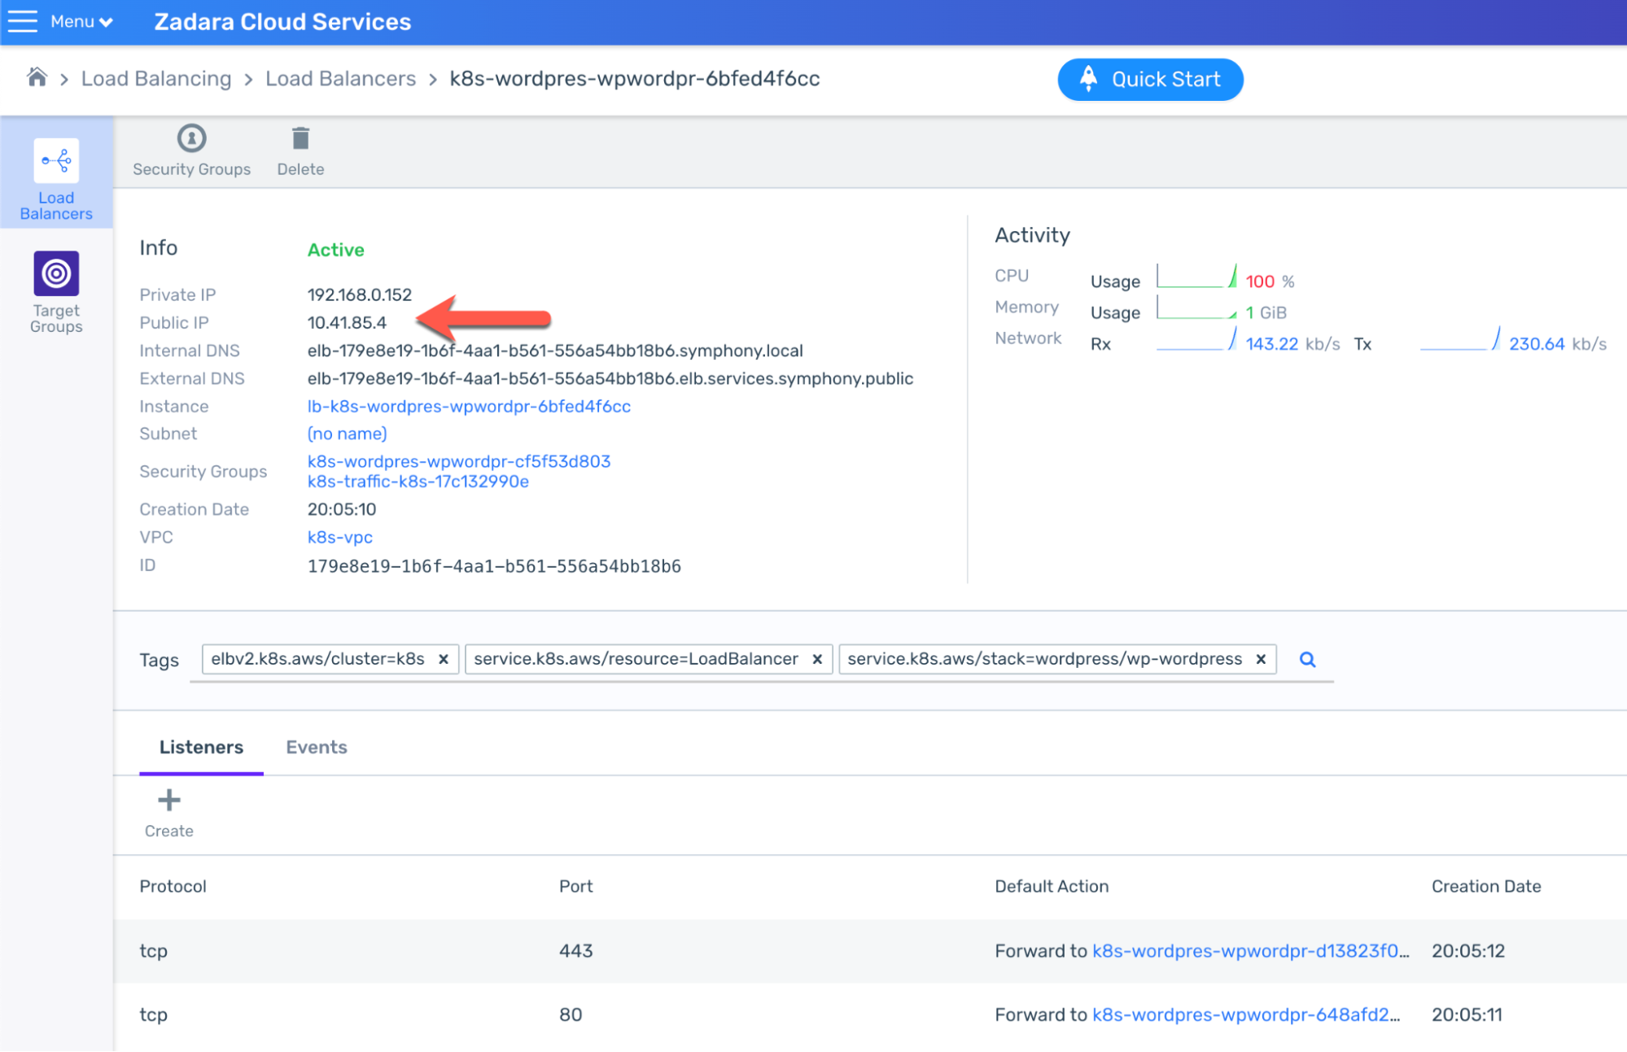Click the Private IP value 192.168.0.152

359,295
